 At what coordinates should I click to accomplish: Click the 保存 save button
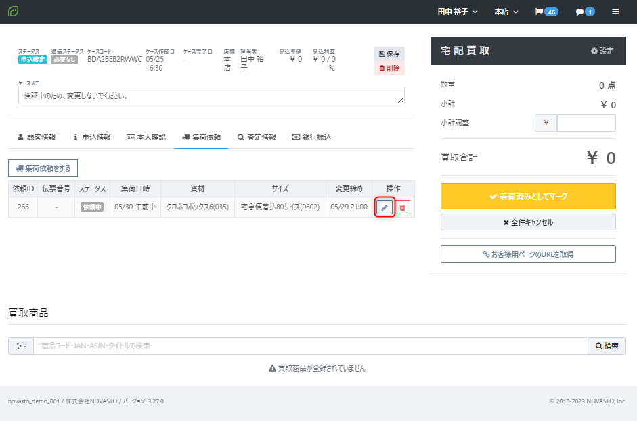[x=389, y=54]
